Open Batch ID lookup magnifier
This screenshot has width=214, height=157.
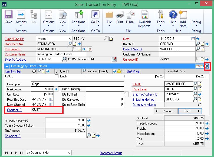pos(197,44)
